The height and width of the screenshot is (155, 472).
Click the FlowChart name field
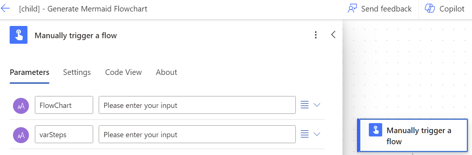64,105
